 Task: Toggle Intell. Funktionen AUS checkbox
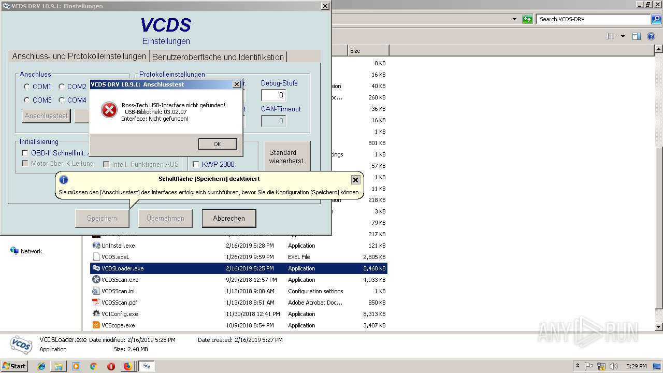click(x=106, y=164)
